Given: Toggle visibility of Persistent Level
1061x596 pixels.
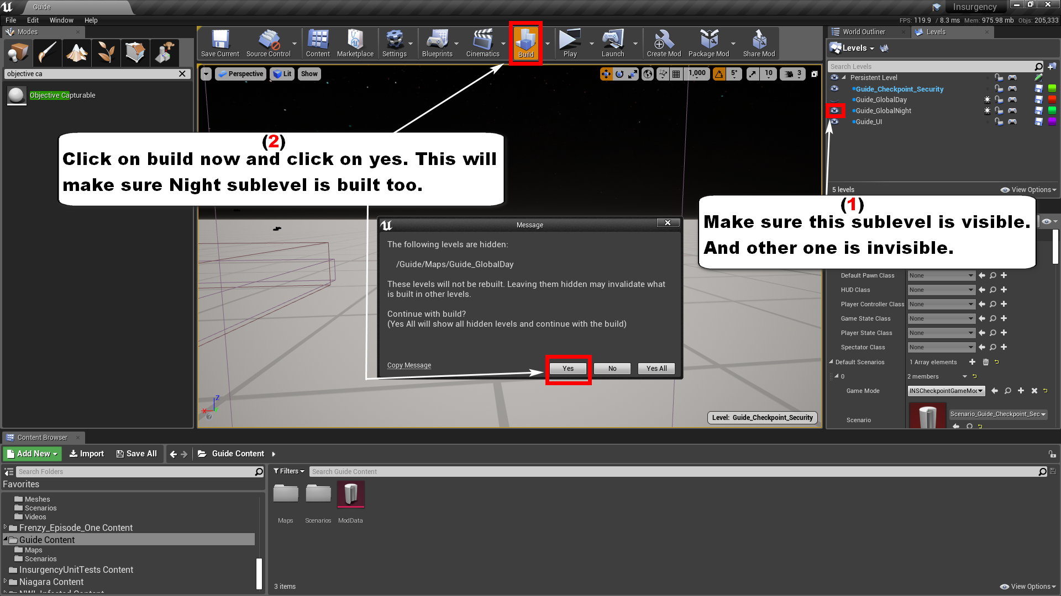Looking at the screenshot, I should click(834, 77).
